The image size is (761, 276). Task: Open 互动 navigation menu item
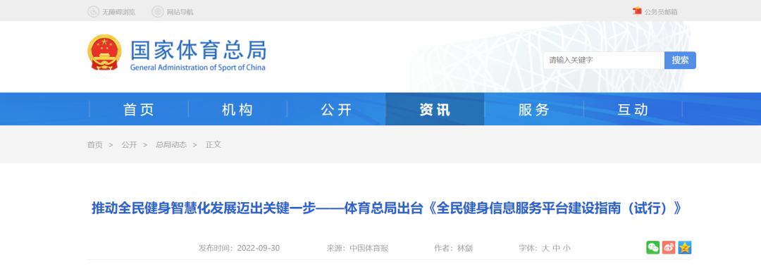(633, 110)
